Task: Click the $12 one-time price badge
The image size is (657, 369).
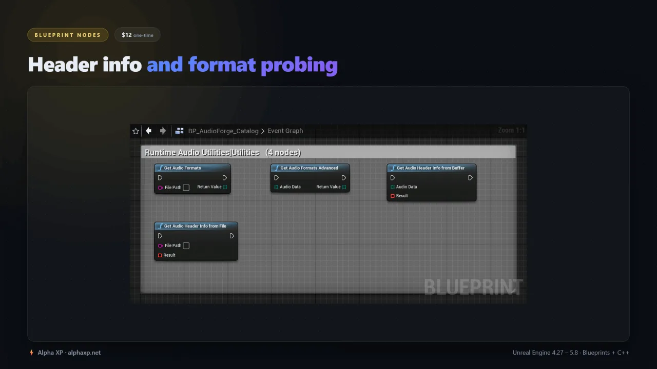Action: click(138, 35)
